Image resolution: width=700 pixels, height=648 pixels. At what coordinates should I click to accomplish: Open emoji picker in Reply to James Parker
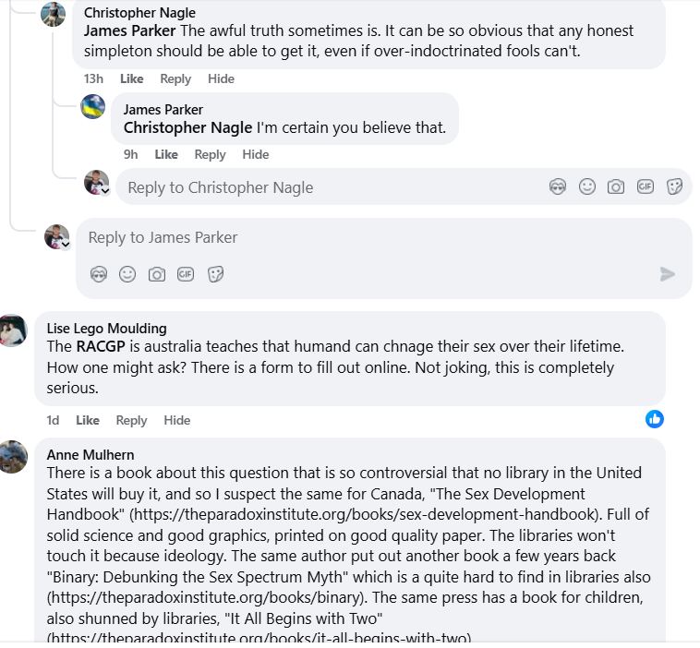click(127, 274)
